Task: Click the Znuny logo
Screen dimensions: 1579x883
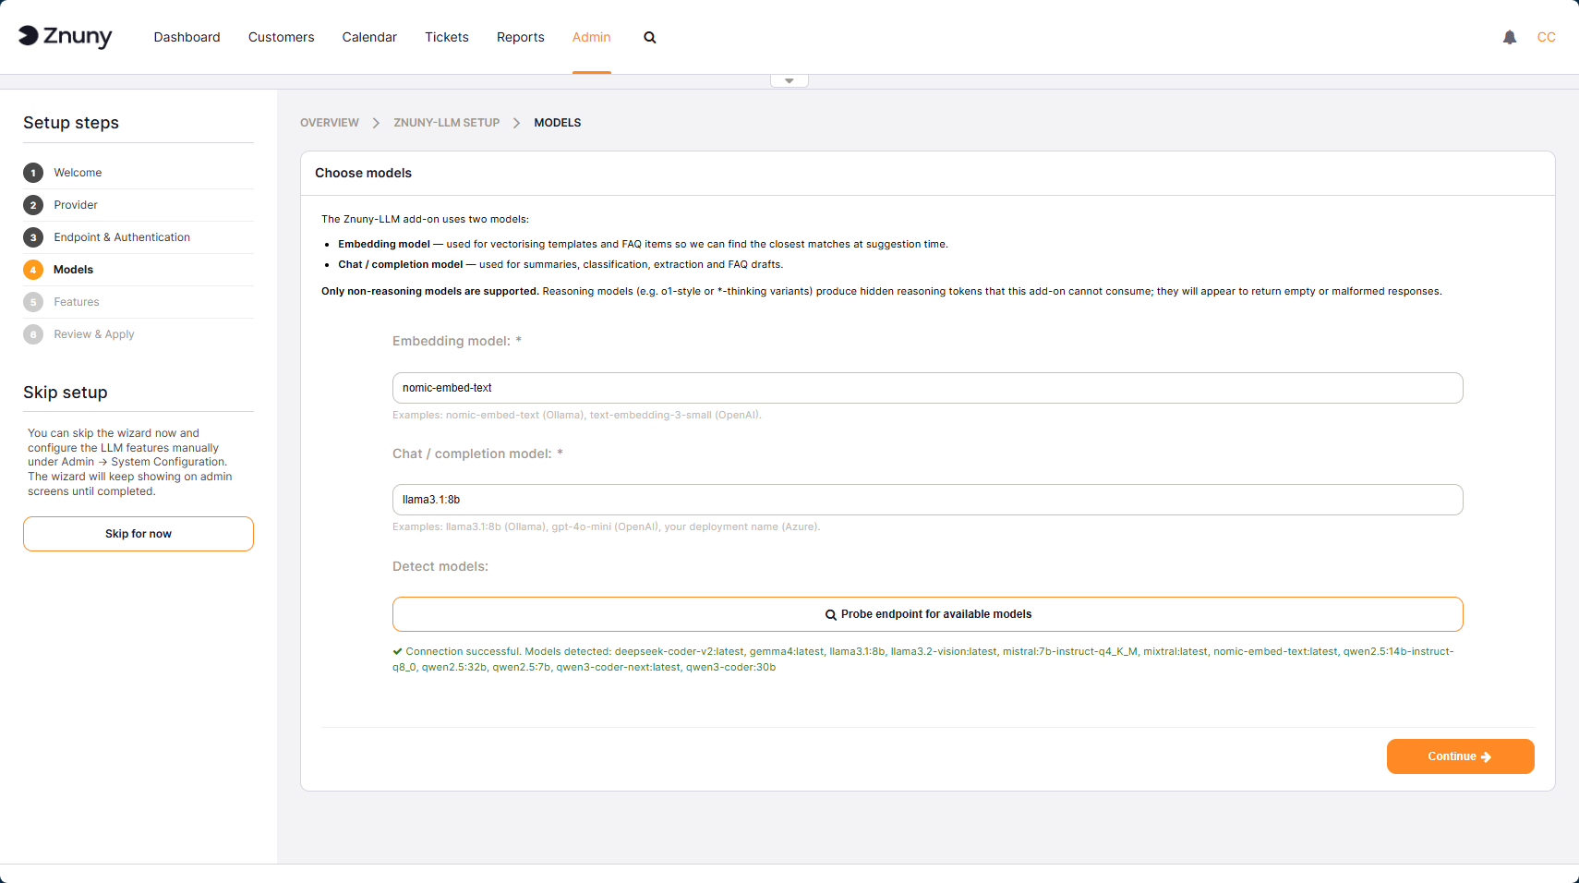Action: click(66, 36)
